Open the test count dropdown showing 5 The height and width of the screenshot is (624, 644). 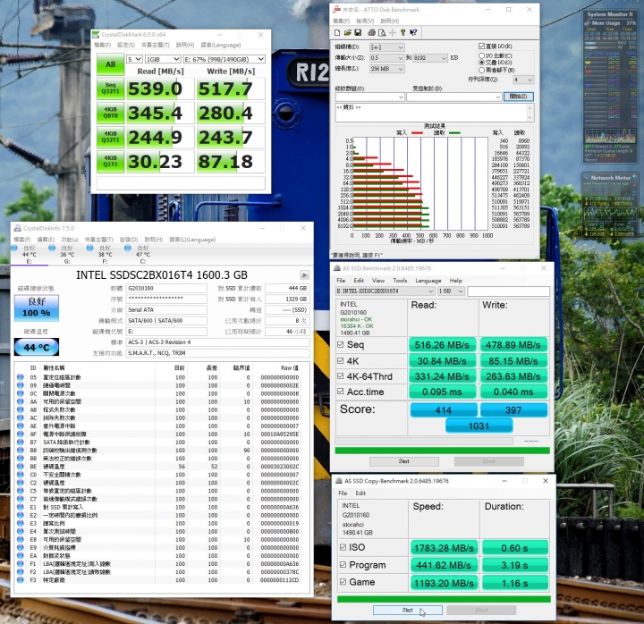(134, 59)
